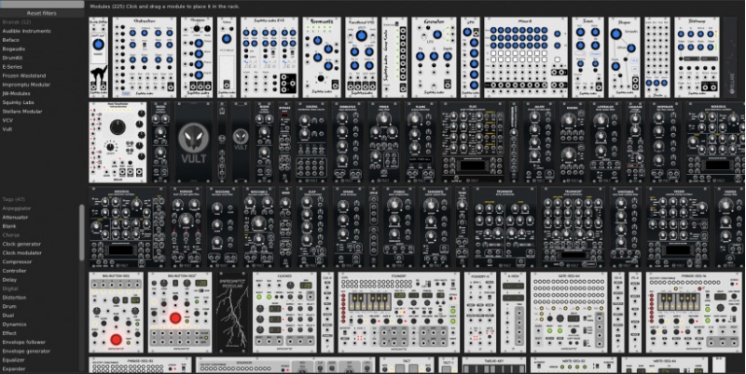Screen dimensions: 746x374
Task: Select the BIG-BUTTON-SEQ module
Action: [116, 313]
